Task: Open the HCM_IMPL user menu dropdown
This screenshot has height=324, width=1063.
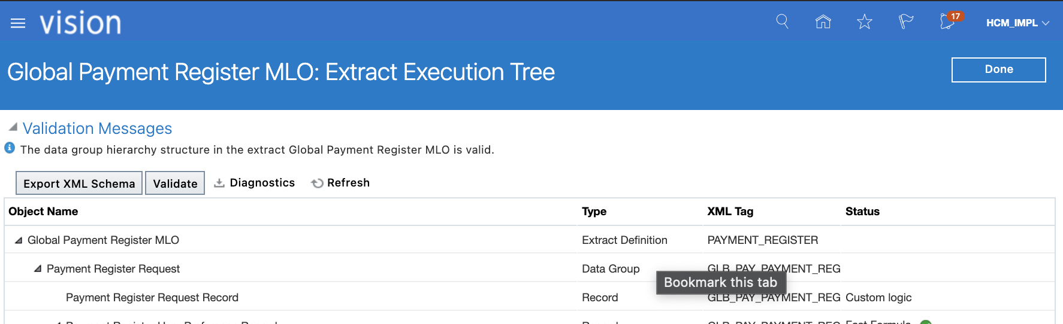Action: pos(1017,23)
